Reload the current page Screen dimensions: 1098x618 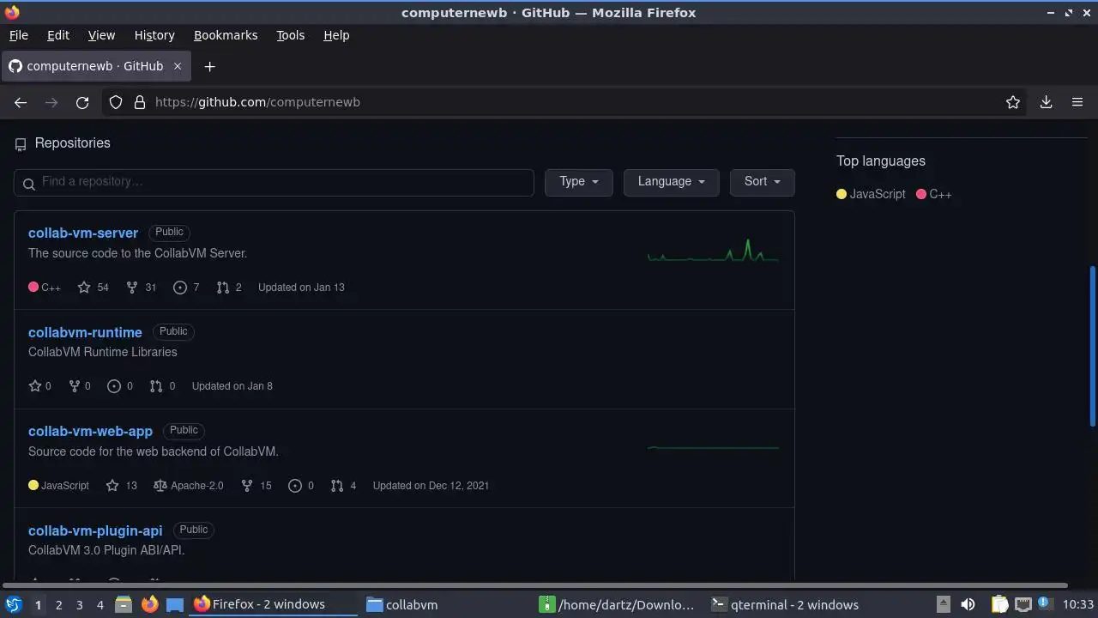(82, 102)
